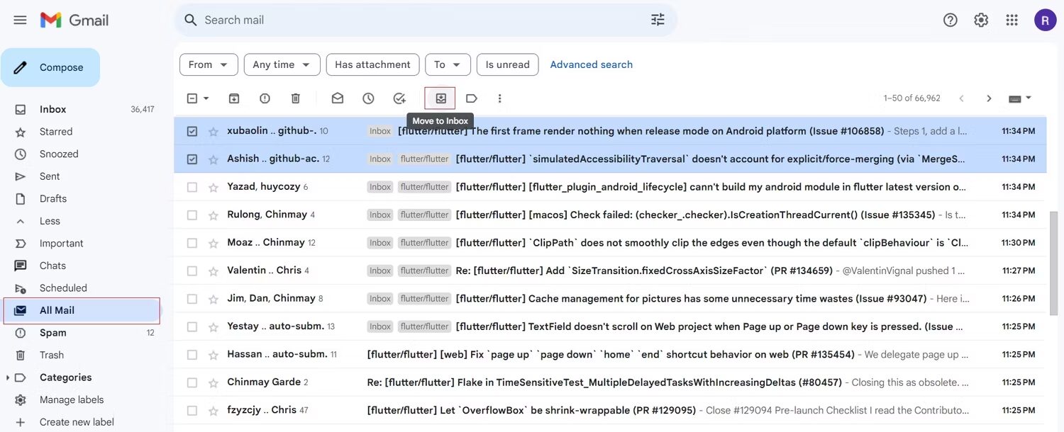This screenshot has width=1064, height=432.
Task: Open Google apps grid
Action: 1012,20
